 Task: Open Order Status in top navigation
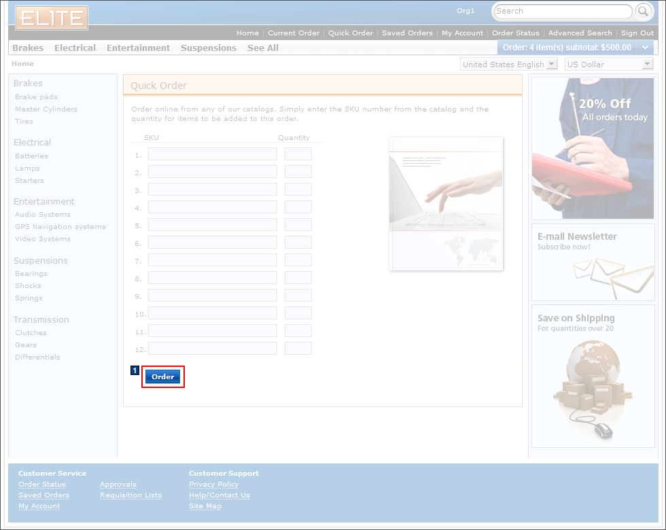516,33
